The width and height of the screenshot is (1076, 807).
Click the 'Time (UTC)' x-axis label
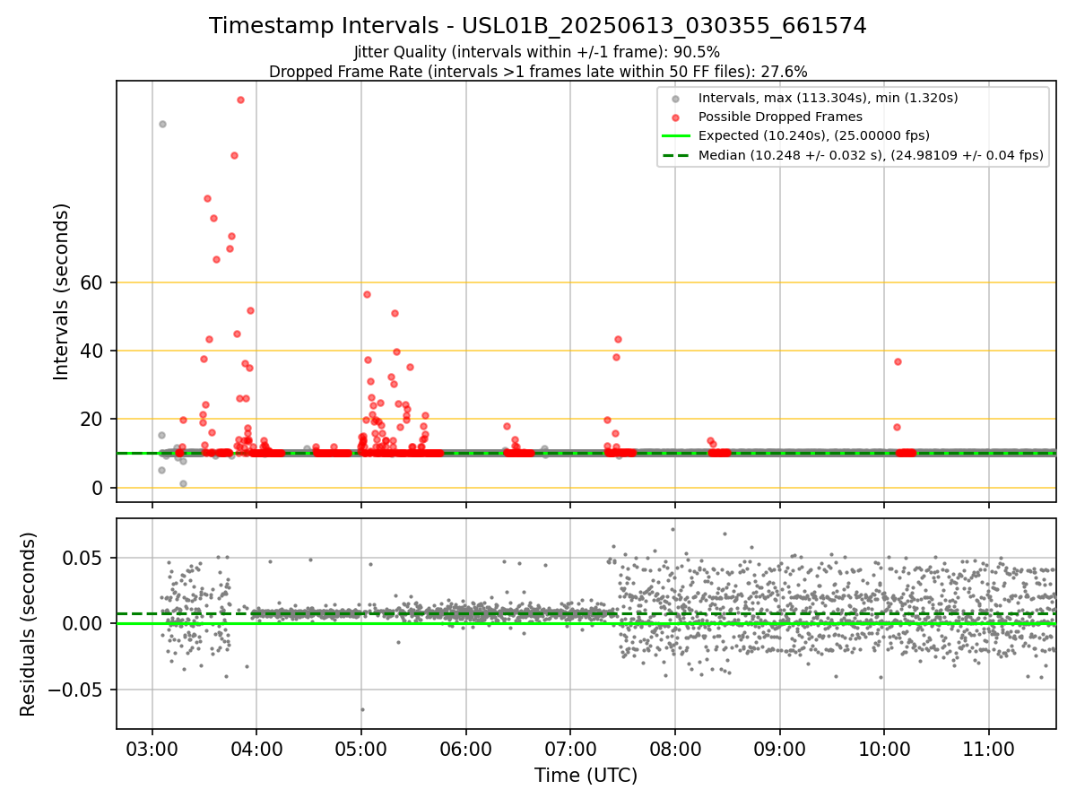[586, 776]
